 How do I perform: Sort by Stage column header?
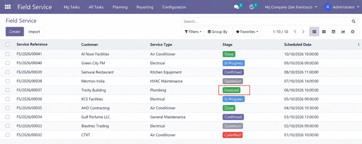click(x=227, y=44)
